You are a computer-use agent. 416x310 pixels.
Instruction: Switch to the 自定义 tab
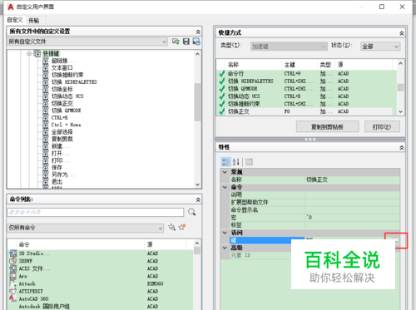point(15,20)
